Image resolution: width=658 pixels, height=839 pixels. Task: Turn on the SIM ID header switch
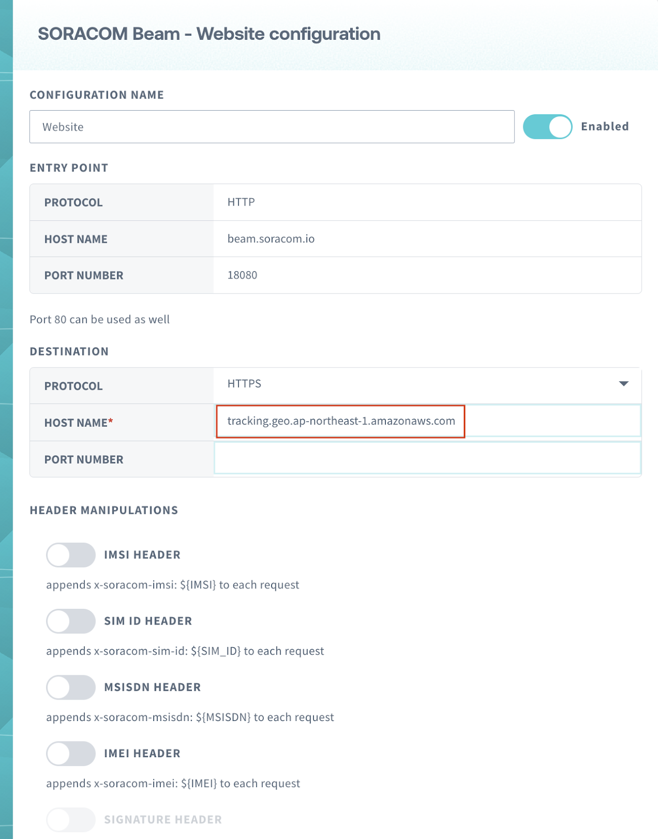[71, 621]
